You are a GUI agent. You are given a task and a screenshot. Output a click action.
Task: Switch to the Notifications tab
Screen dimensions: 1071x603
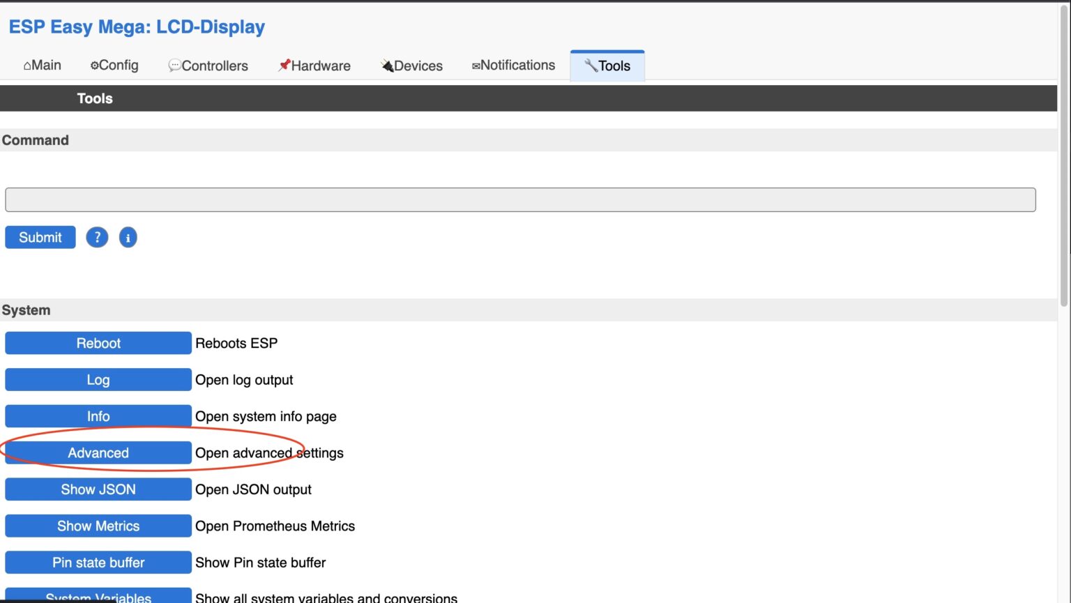(513, 66)
